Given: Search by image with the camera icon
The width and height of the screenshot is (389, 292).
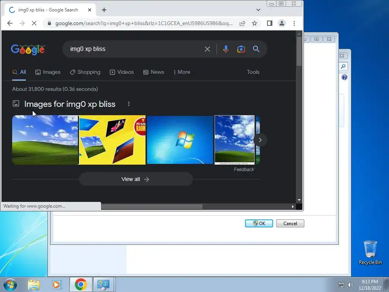Looking at the screenshot, I should 241,49.
